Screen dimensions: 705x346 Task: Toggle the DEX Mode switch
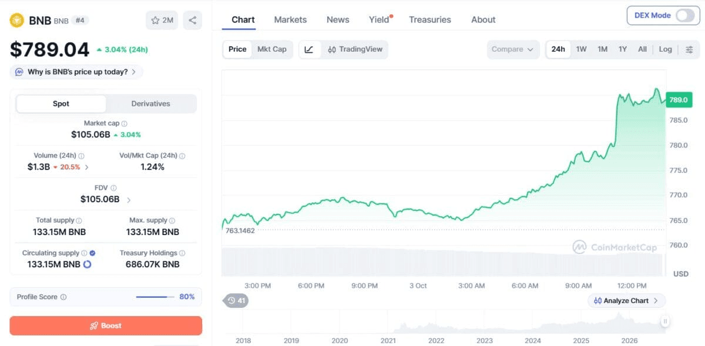[685, 15]
